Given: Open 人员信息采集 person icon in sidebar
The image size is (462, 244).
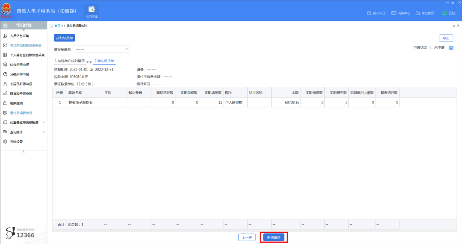Looking at the screenshot, I should [5, 35].
